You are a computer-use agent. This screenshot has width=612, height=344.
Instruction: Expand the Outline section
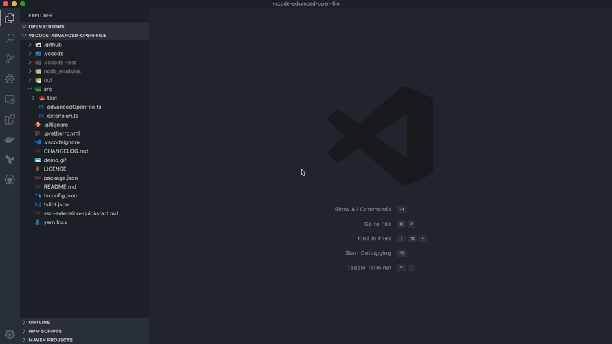(24, 322)
